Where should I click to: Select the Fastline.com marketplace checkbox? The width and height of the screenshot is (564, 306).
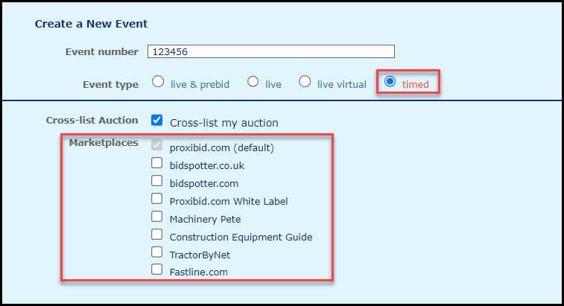[156, 269]
